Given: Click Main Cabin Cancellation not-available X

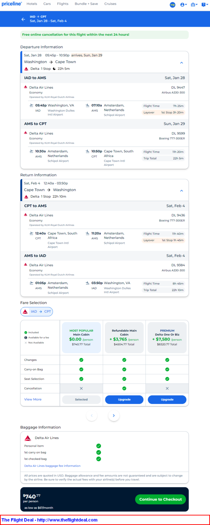Looking at the screenshot, I should click(x=81, y=388).
